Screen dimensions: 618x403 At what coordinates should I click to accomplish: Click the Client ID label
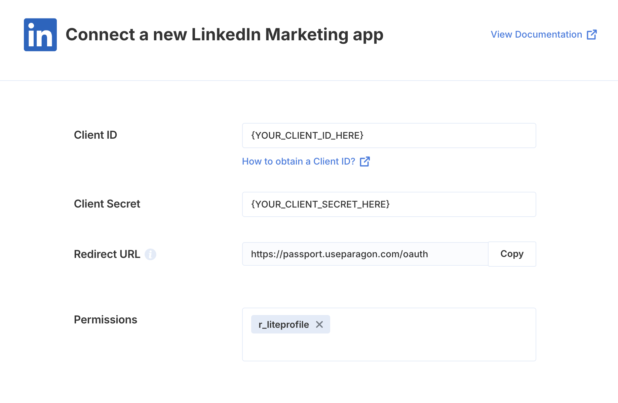pyautogui.click(x=95, y=135)
